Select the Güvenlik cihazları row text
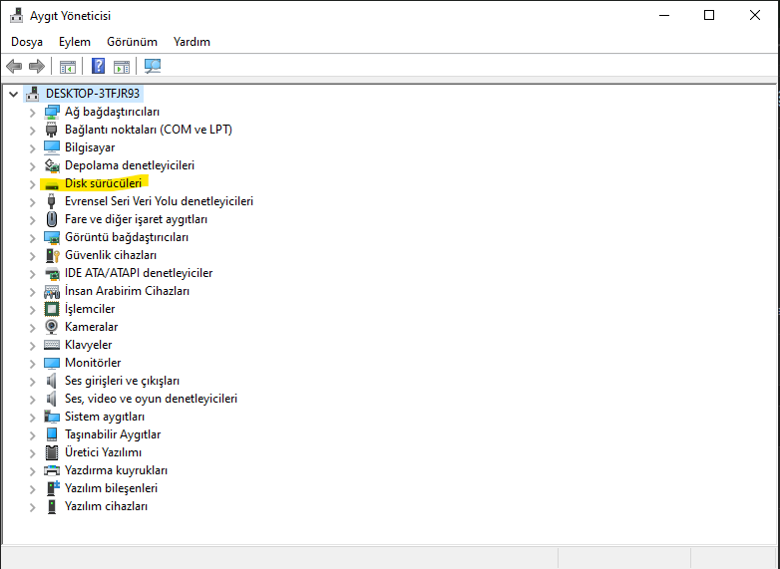The height and width of the screenshot is (569, 780). tap(111, 255)
